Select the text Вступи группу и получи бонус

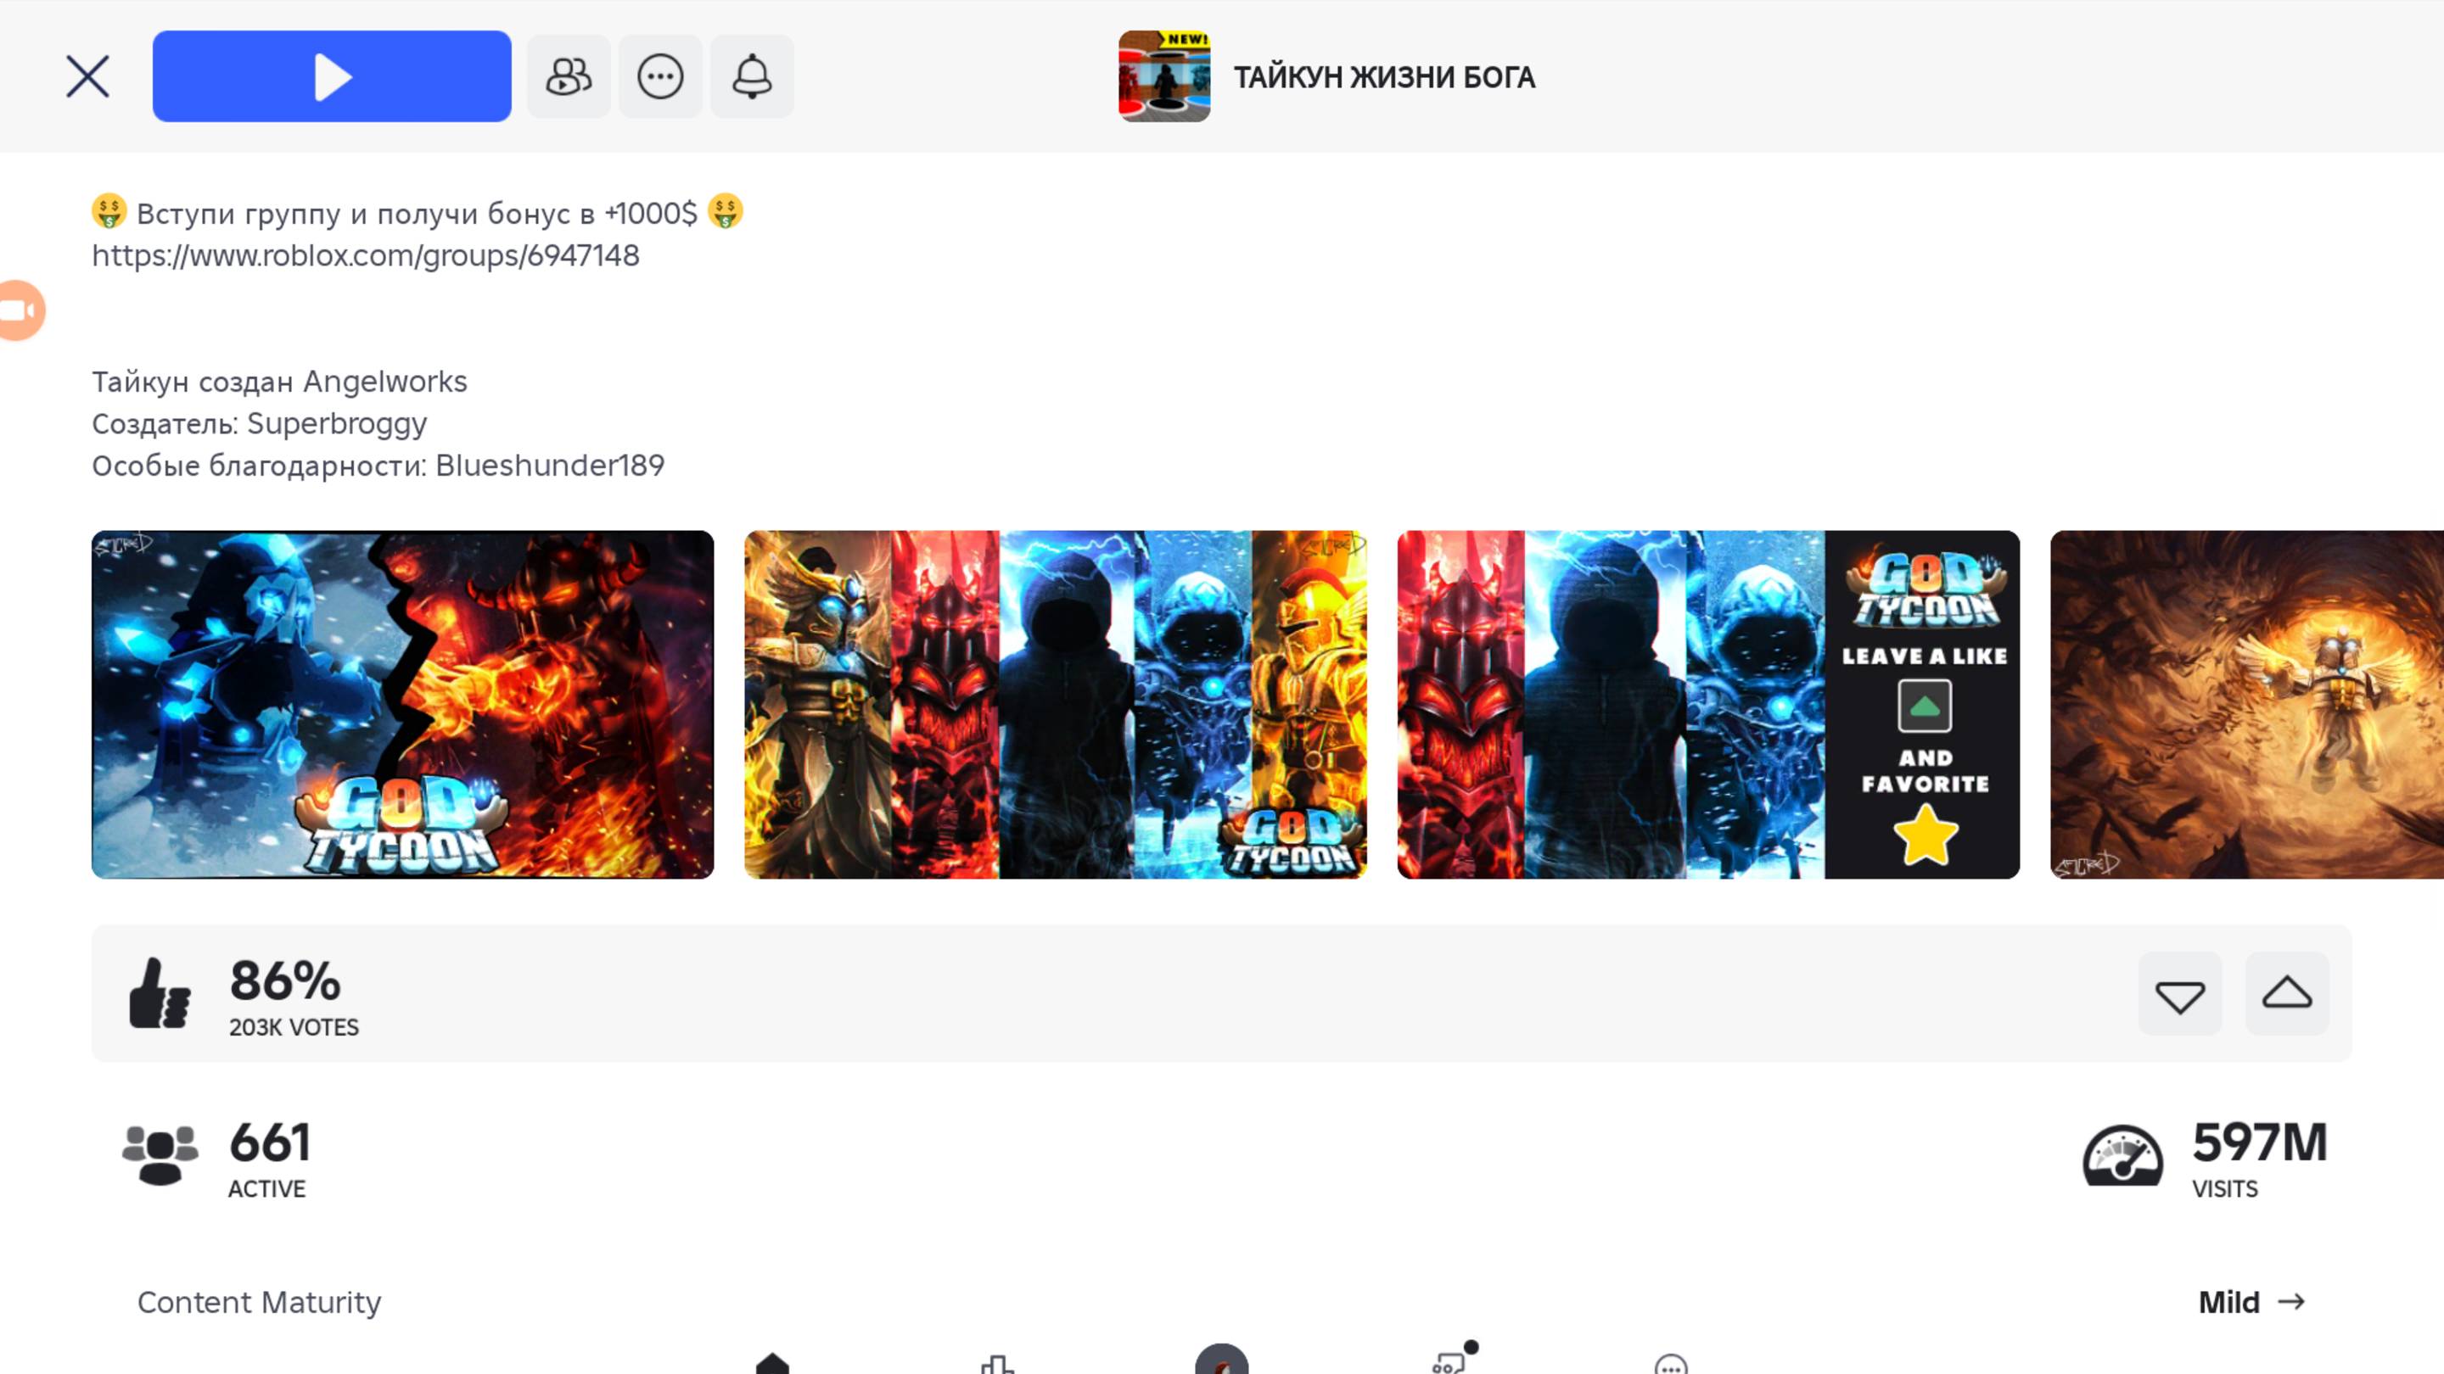[x=354, y=214]
